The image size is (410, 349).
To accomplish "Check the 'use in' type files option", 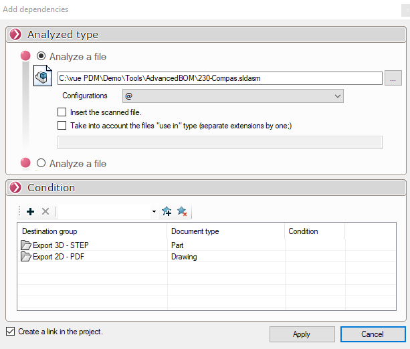I will coord(62,125).
